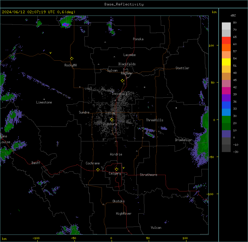This screenshot has height=242, width=248.
Task: Click the Ponoka city label
Action: coord(138,39)
